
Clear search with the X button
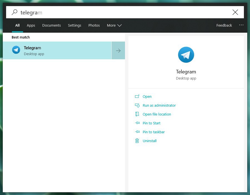coord(235,12)
